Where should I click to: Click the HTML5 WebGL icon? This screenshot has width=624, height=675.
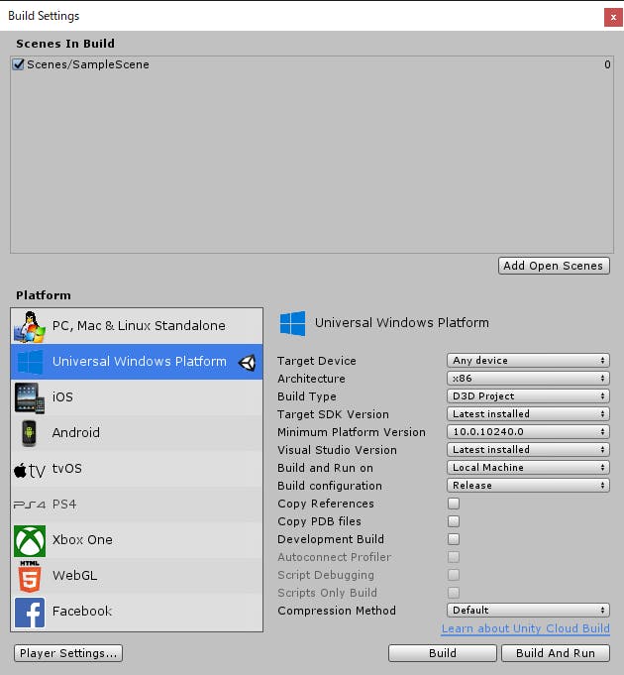click(x=30, y=577)
